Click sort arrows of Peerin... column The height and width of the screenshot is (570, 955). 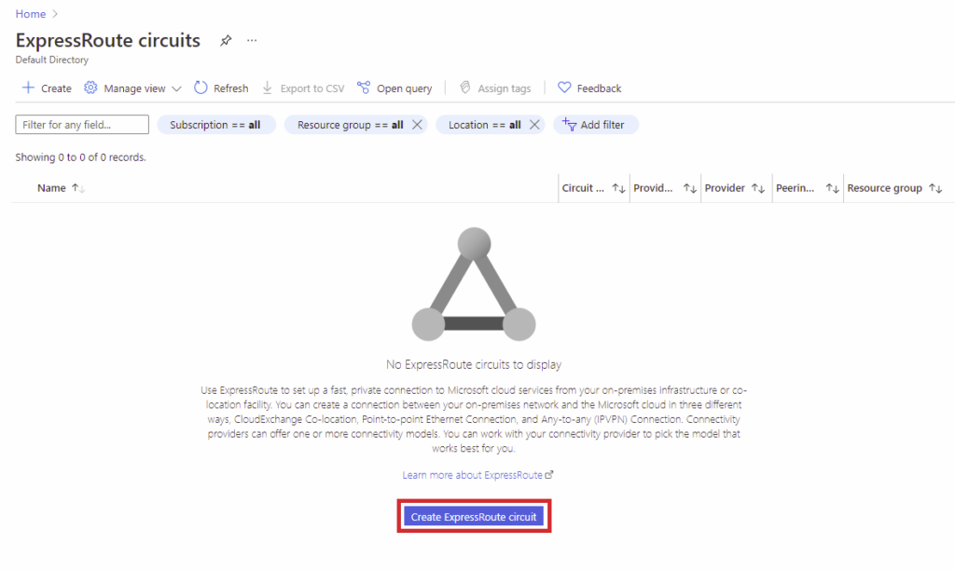832,188
